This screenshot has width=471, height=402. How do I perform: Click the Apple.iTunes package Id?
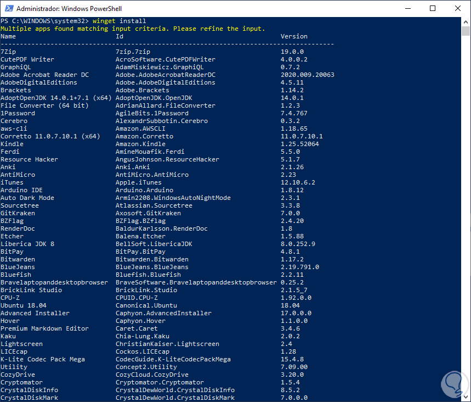click(138, 182)
